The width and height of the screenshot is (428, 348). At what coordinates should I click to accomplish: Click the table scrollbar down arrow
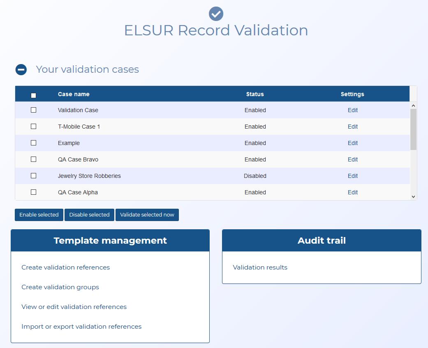point(413,197)
